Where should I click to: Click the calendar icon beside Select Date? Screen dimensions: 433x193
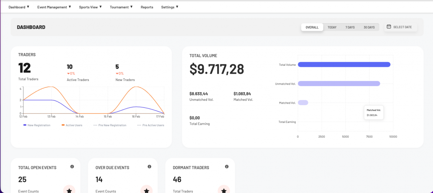point(389,27)
